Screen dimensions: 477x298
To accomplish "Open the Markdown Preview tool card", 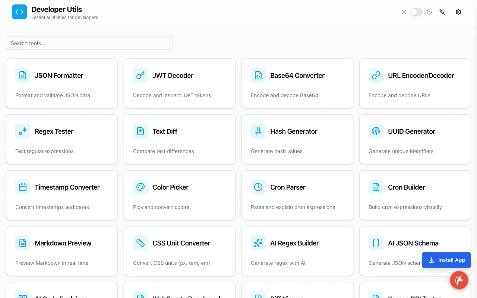I will tap(62, 251).
